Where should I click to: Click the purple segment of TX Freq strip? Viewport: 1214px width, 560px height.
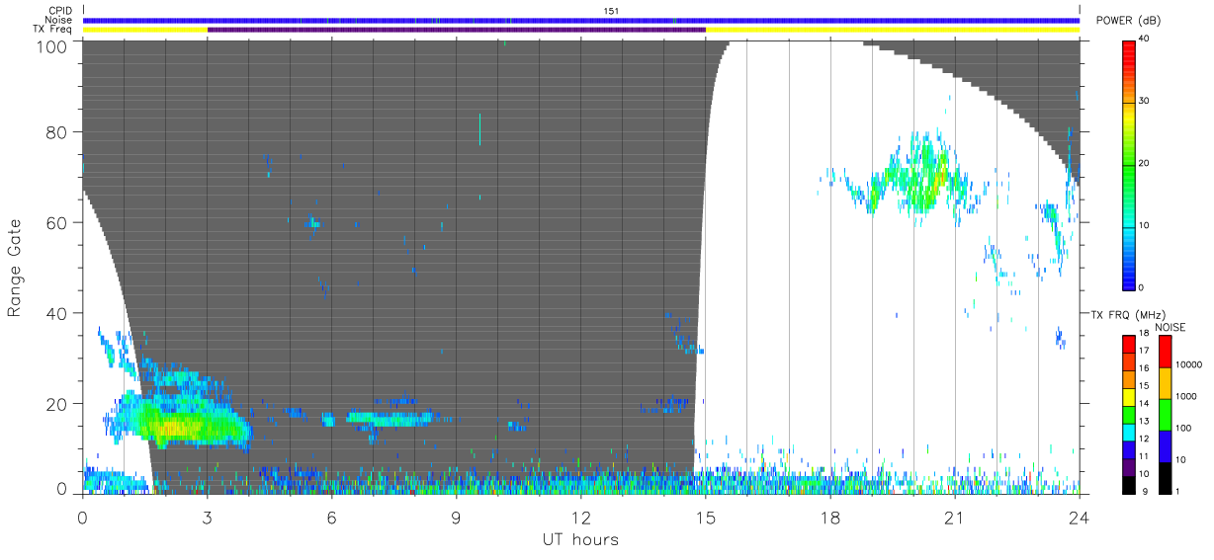pos(457,30)
